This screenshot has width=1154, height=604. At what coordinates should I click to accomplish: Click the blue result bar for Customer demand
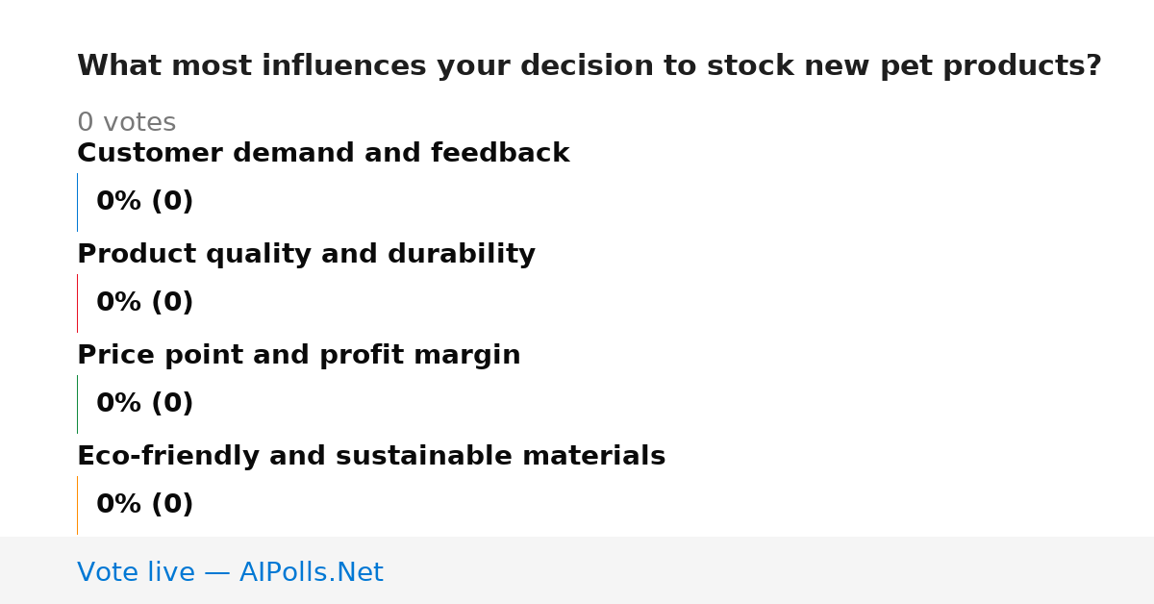click(77, 202)
